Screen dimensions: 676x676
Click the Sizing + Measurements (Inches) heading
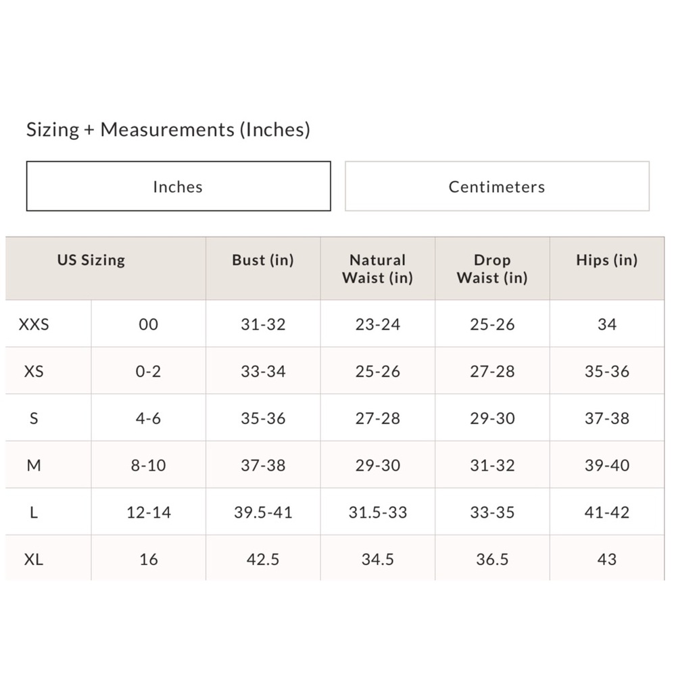tap(168, 129)
